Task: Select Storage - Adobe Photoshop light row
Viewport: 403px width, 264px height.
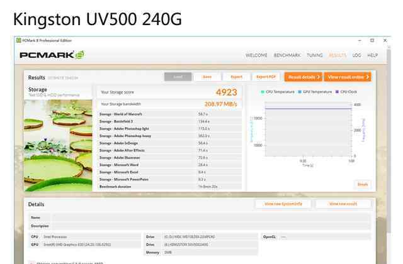Action: [x=169, y=128]
